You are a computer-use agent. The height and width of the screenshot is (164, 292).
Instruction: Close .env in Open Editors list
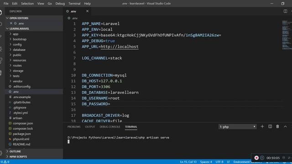(x=11, y=23)
